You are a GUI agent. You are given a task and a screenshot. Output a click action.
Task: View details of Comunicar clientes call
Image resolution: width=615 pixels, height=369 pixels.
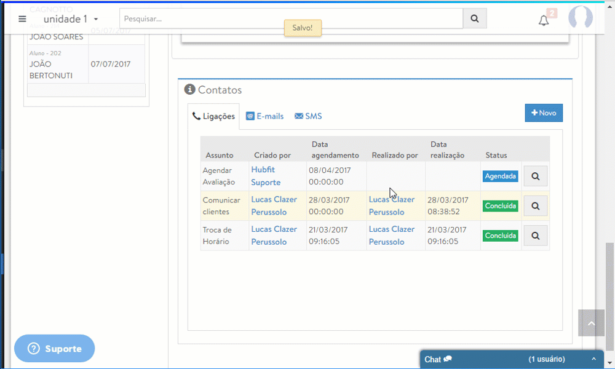(535, 206)
